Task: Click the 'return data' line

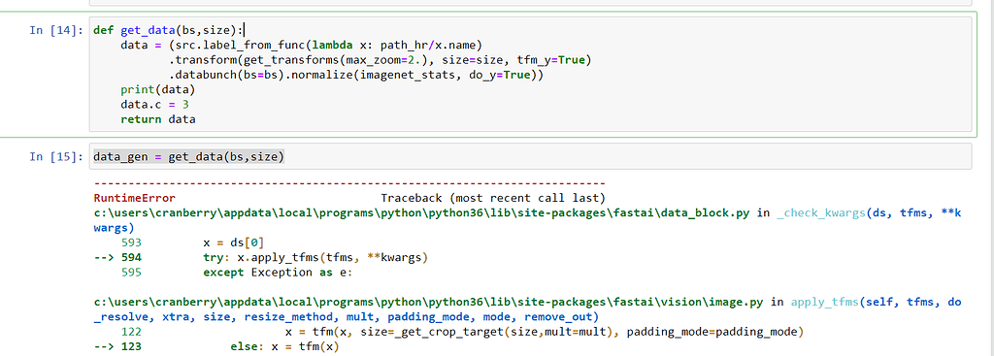Action: coord(158,119)
